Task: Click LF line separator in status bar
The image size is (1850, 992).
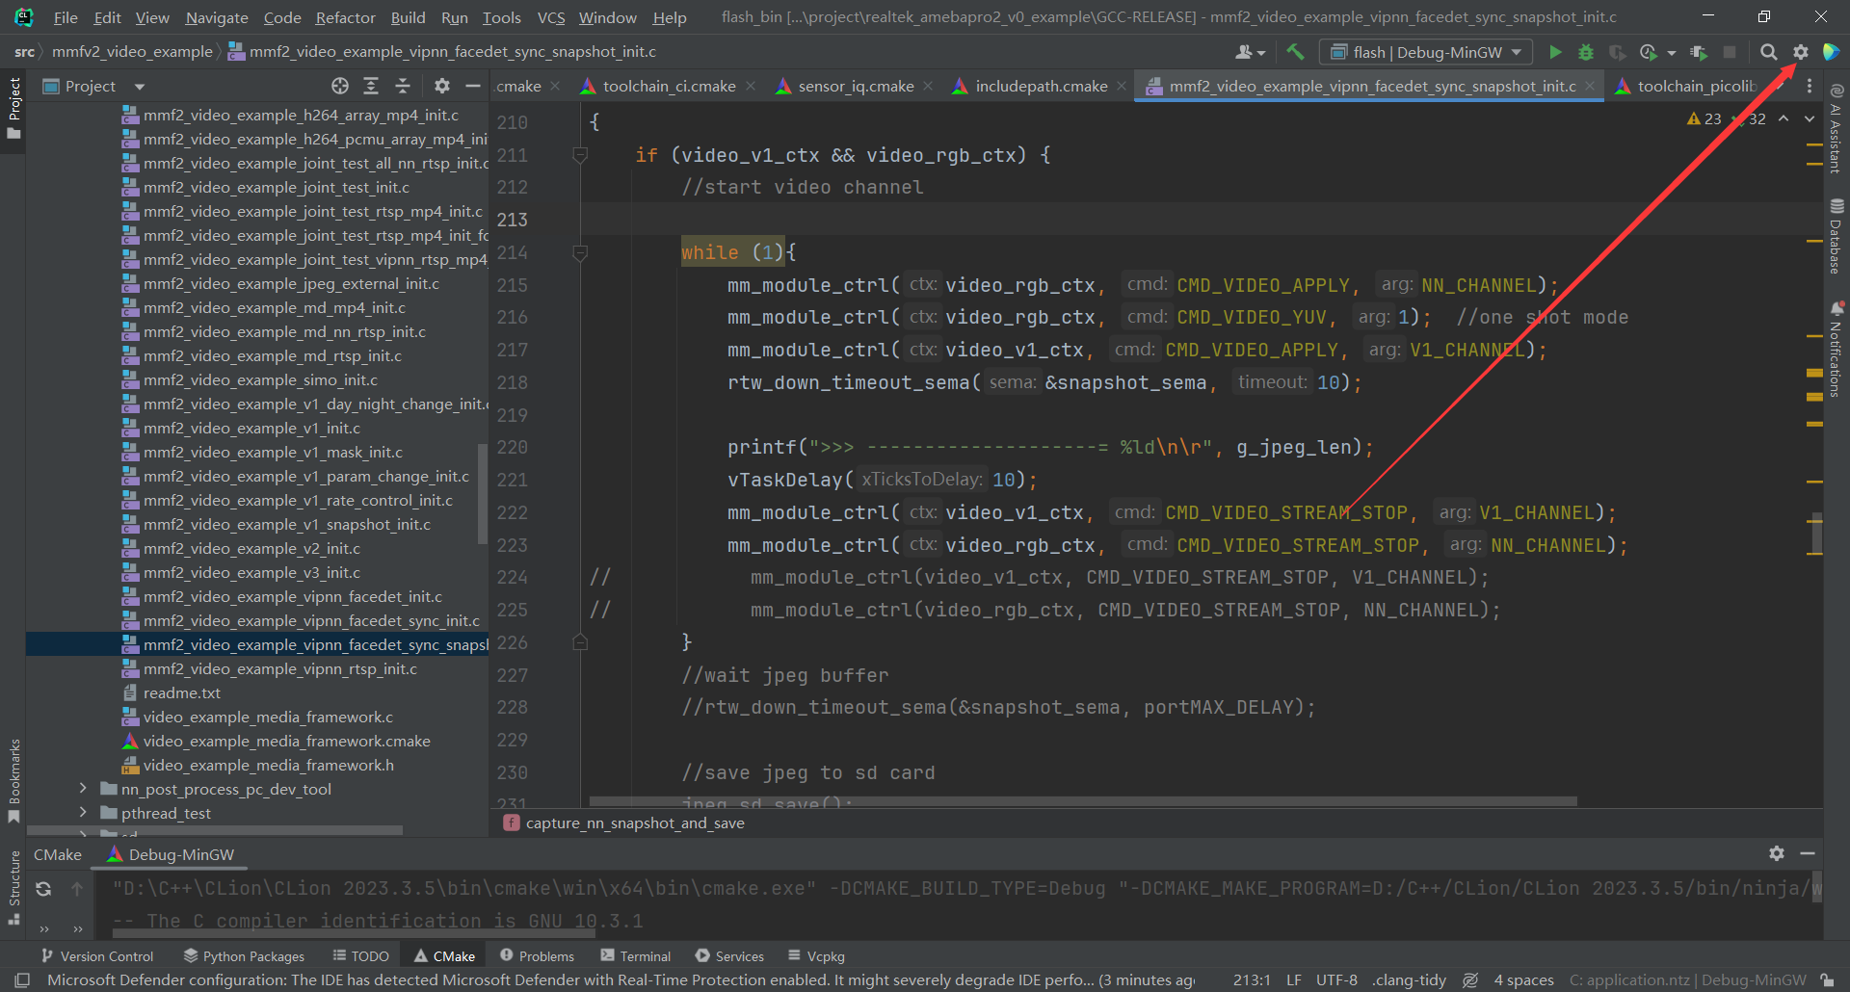Action: coord(1294,979)
